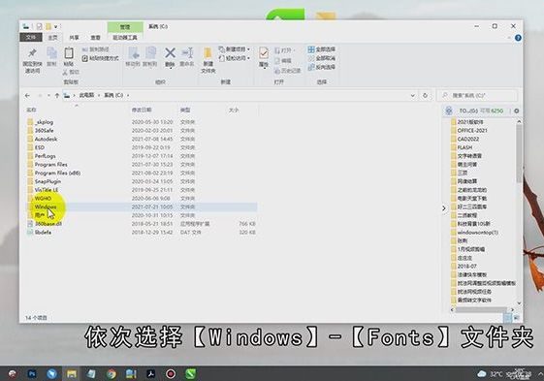
Task: Click the Select none icon
Action: point(311,58)
